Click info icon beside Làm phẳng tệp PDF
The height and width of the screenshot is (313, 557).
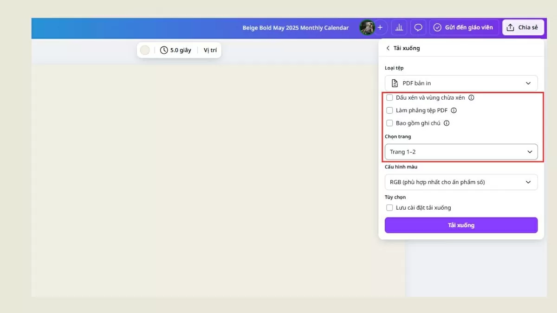pyautogui.click(x=454, y=110)
